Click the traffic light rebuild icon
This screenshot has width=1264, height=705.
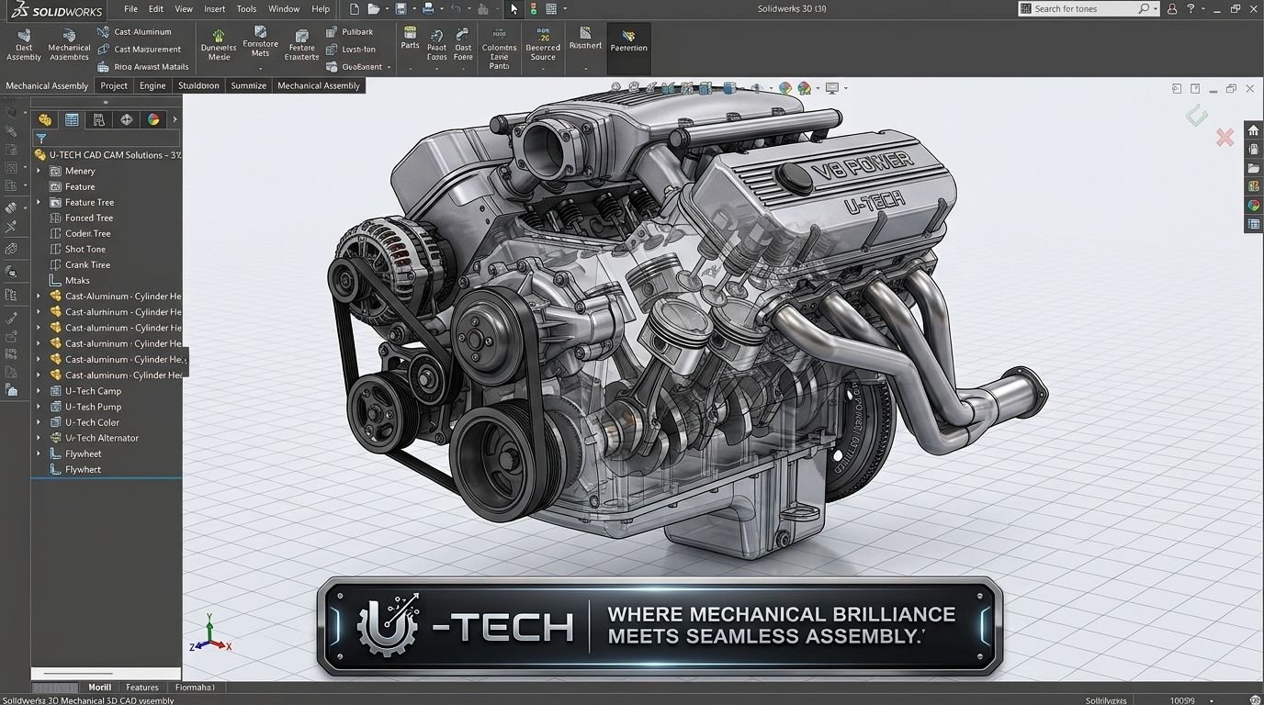(x=533, y=8)
